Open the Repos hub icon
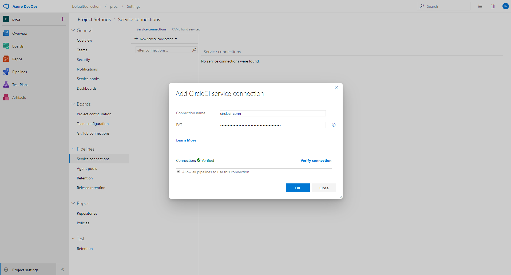 pyautogui.click(x=6, y=59)
